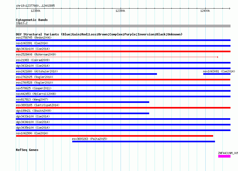Click the RefSeq Genes track title
This screenshot has height=171, width=238.
tap(27, 150)
